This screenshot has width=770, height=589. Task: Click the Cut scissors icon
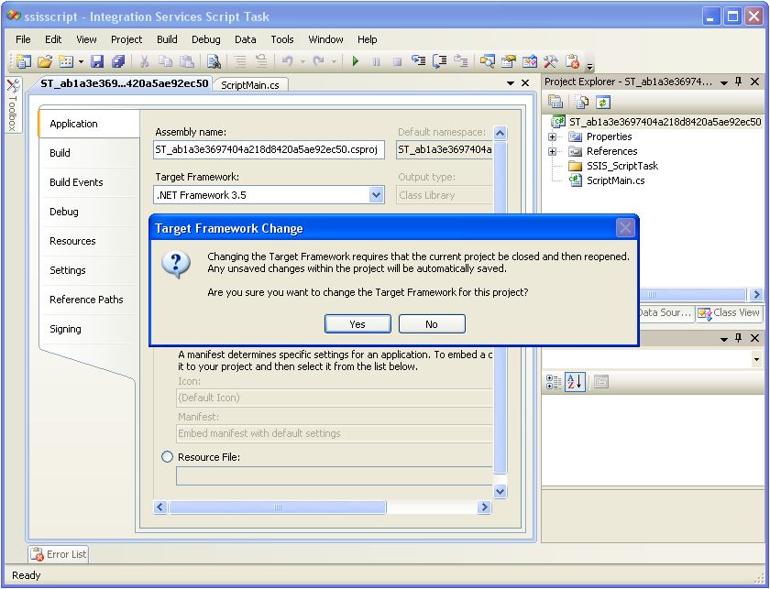(x=144, y=61)
